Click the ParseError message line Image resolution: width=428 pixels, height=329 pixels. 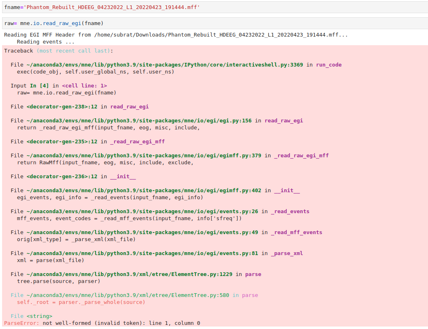pos(102,323)
